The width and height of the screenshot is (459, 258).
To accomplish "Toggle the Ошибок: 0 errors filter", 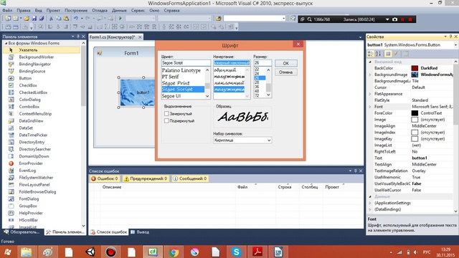I will click(x=105, y=178).
